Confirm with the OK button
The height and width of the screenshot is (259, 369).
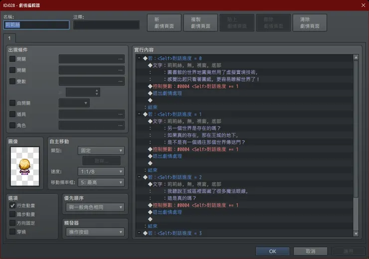click(x=273, y=251)
